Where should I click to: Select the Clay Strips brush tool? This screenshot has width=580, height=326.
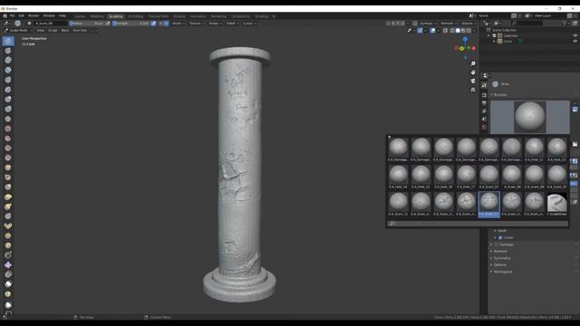pyautogui.click(x=8, y=70)
